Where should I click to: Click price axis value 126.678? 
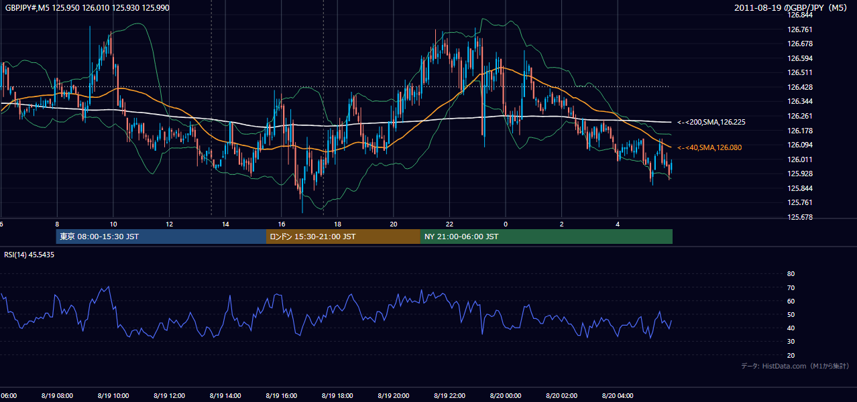800,44
